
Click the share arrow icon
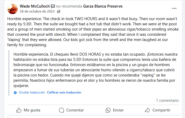pyautogui.click(x=147, y=110)
